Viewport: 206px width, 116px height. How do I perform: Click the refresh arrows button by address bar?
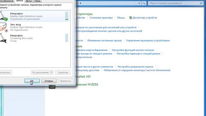(x=144, y=3)
